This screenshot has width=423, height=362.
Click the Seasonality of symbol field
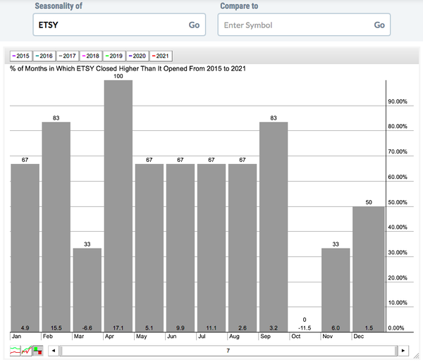pyautogui.click(x=106, y=25)
